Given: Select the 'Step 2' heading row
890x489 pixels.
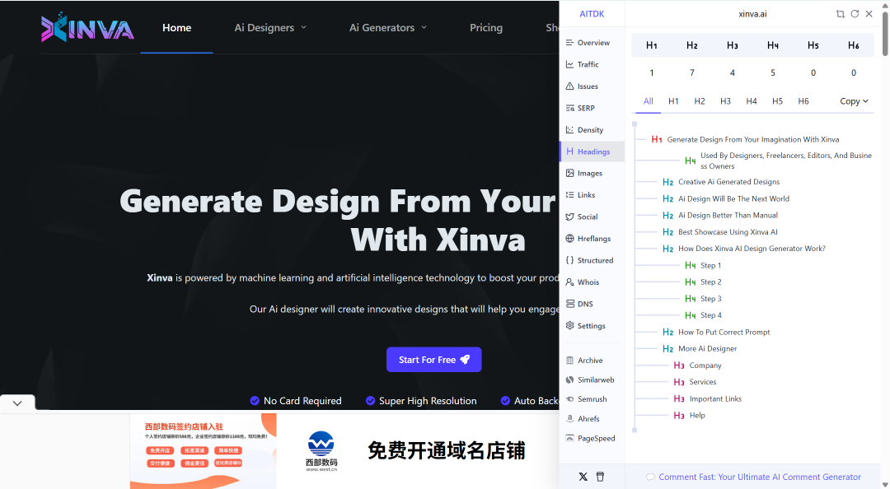Looking at the screenshot, I should [x=703, y=282].
